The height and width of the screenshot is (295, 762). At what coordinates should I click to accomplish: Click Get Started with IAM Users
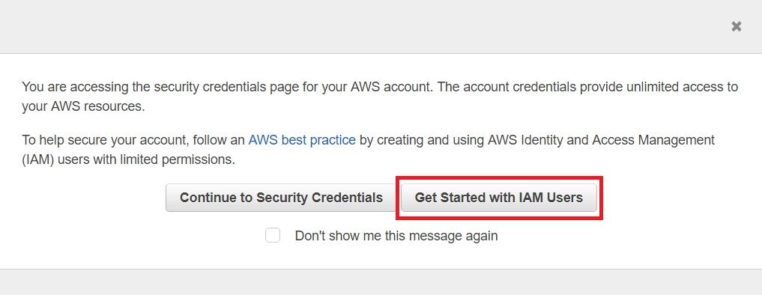coord(498,198)
